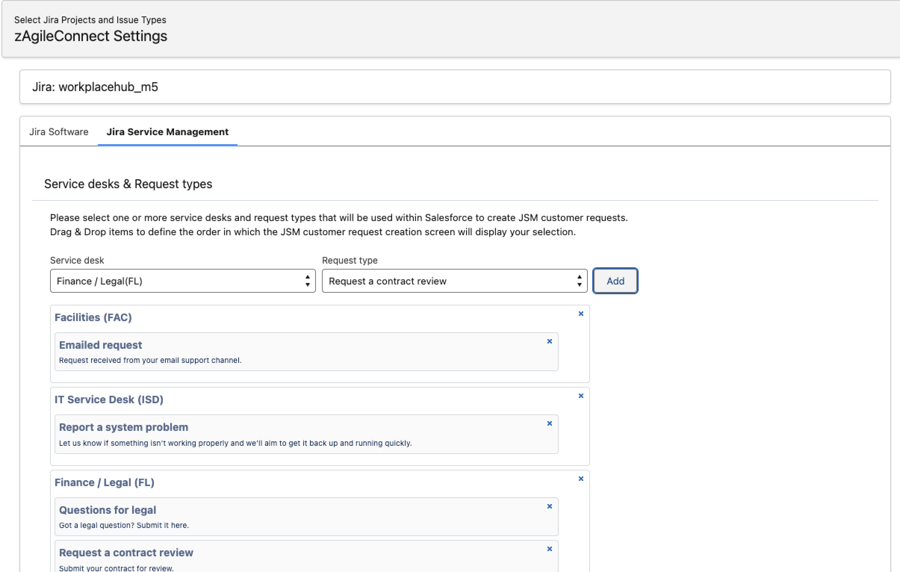Click the Emailed request card title

click(x=100, y=345)
